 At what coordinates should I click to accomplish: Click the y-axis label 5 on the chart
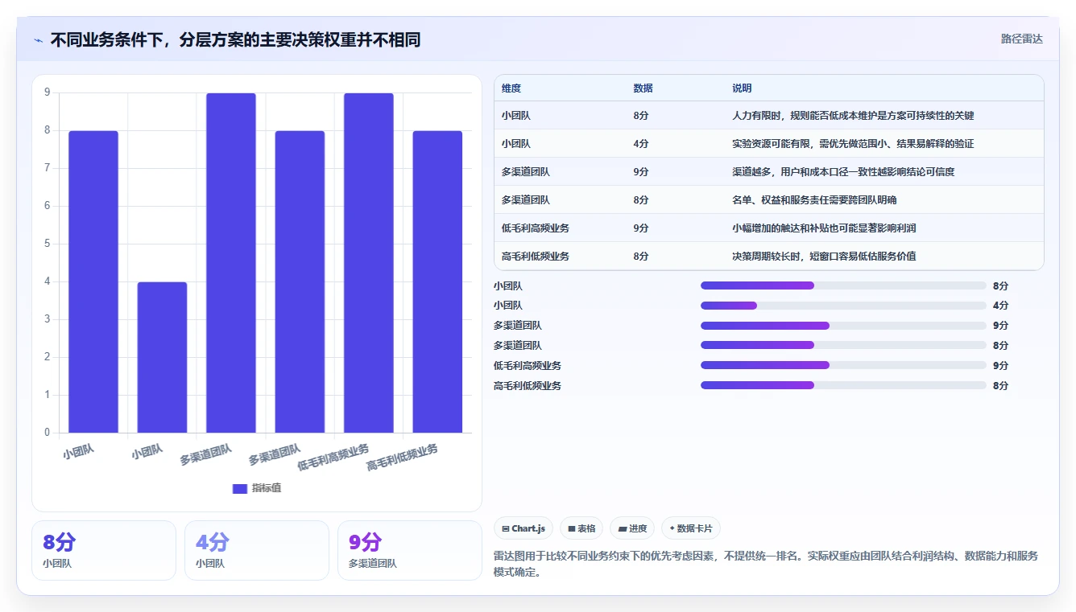pyautogui.click(x=47, y=244)
